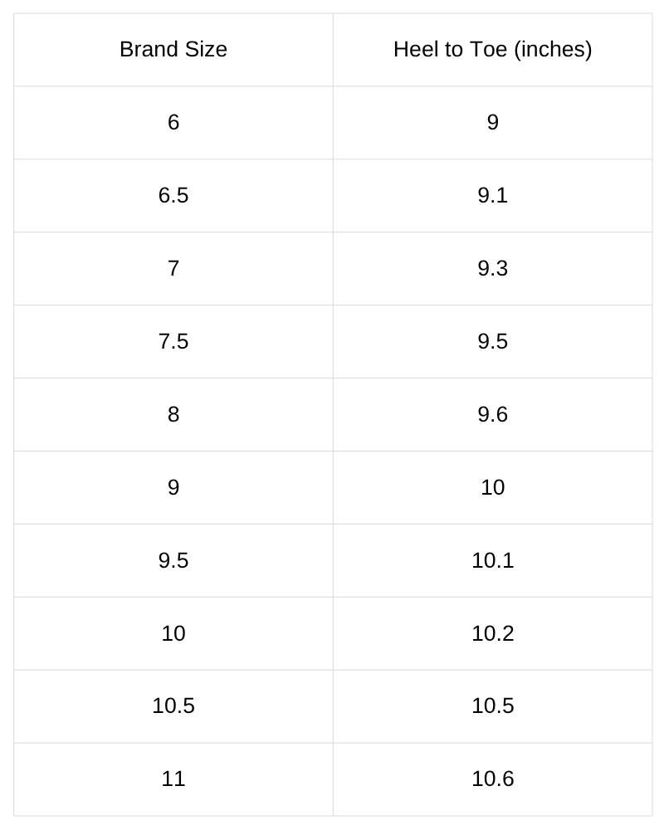Click the 9.6 inches heel-to-toe value
The image size is (664, 830).
(492, 414)
